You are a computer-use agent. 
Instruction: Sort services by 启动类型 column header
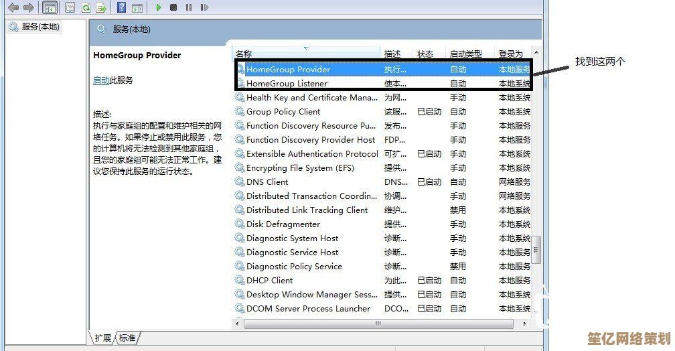(x=465, y=54)
